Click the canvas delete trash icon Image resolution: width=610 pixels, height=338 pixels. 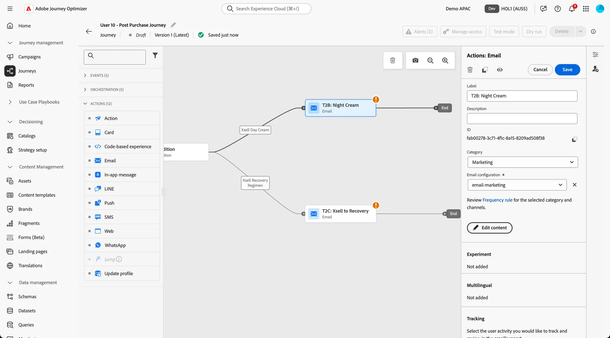(393, 60)
